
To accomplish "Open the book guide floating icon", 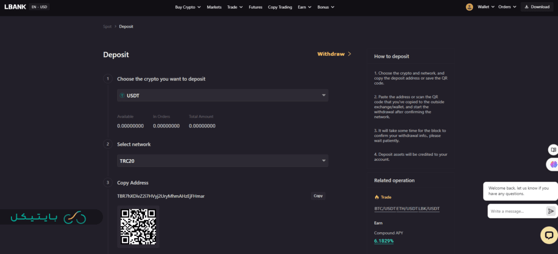I will click(x=553, y=149).
